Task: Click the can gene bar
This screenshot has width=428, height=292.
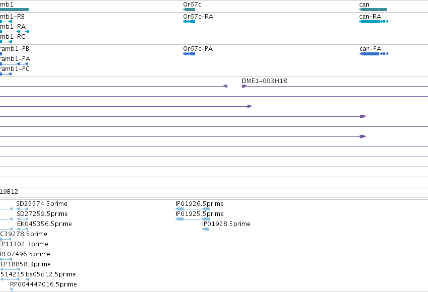Action: (x=373, y=10)
